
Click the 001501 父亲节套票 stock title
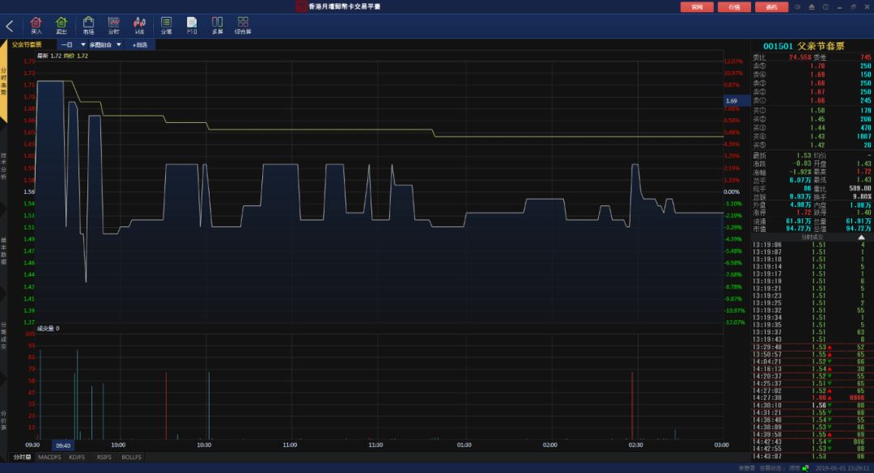[x=804, y=46]
